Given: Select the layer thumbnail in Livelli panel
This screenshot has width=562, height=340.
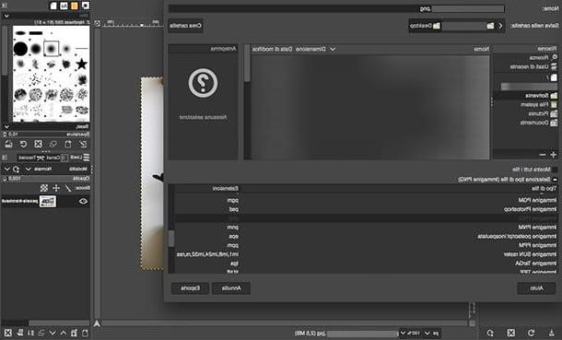Looking at the screenshot, I should (48, 202).
